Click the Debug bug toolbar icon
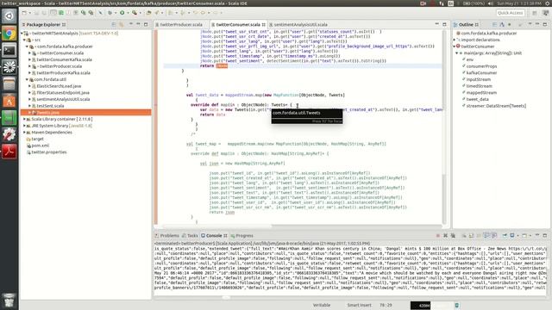552x310 pixels. click(x=110, y=13)
